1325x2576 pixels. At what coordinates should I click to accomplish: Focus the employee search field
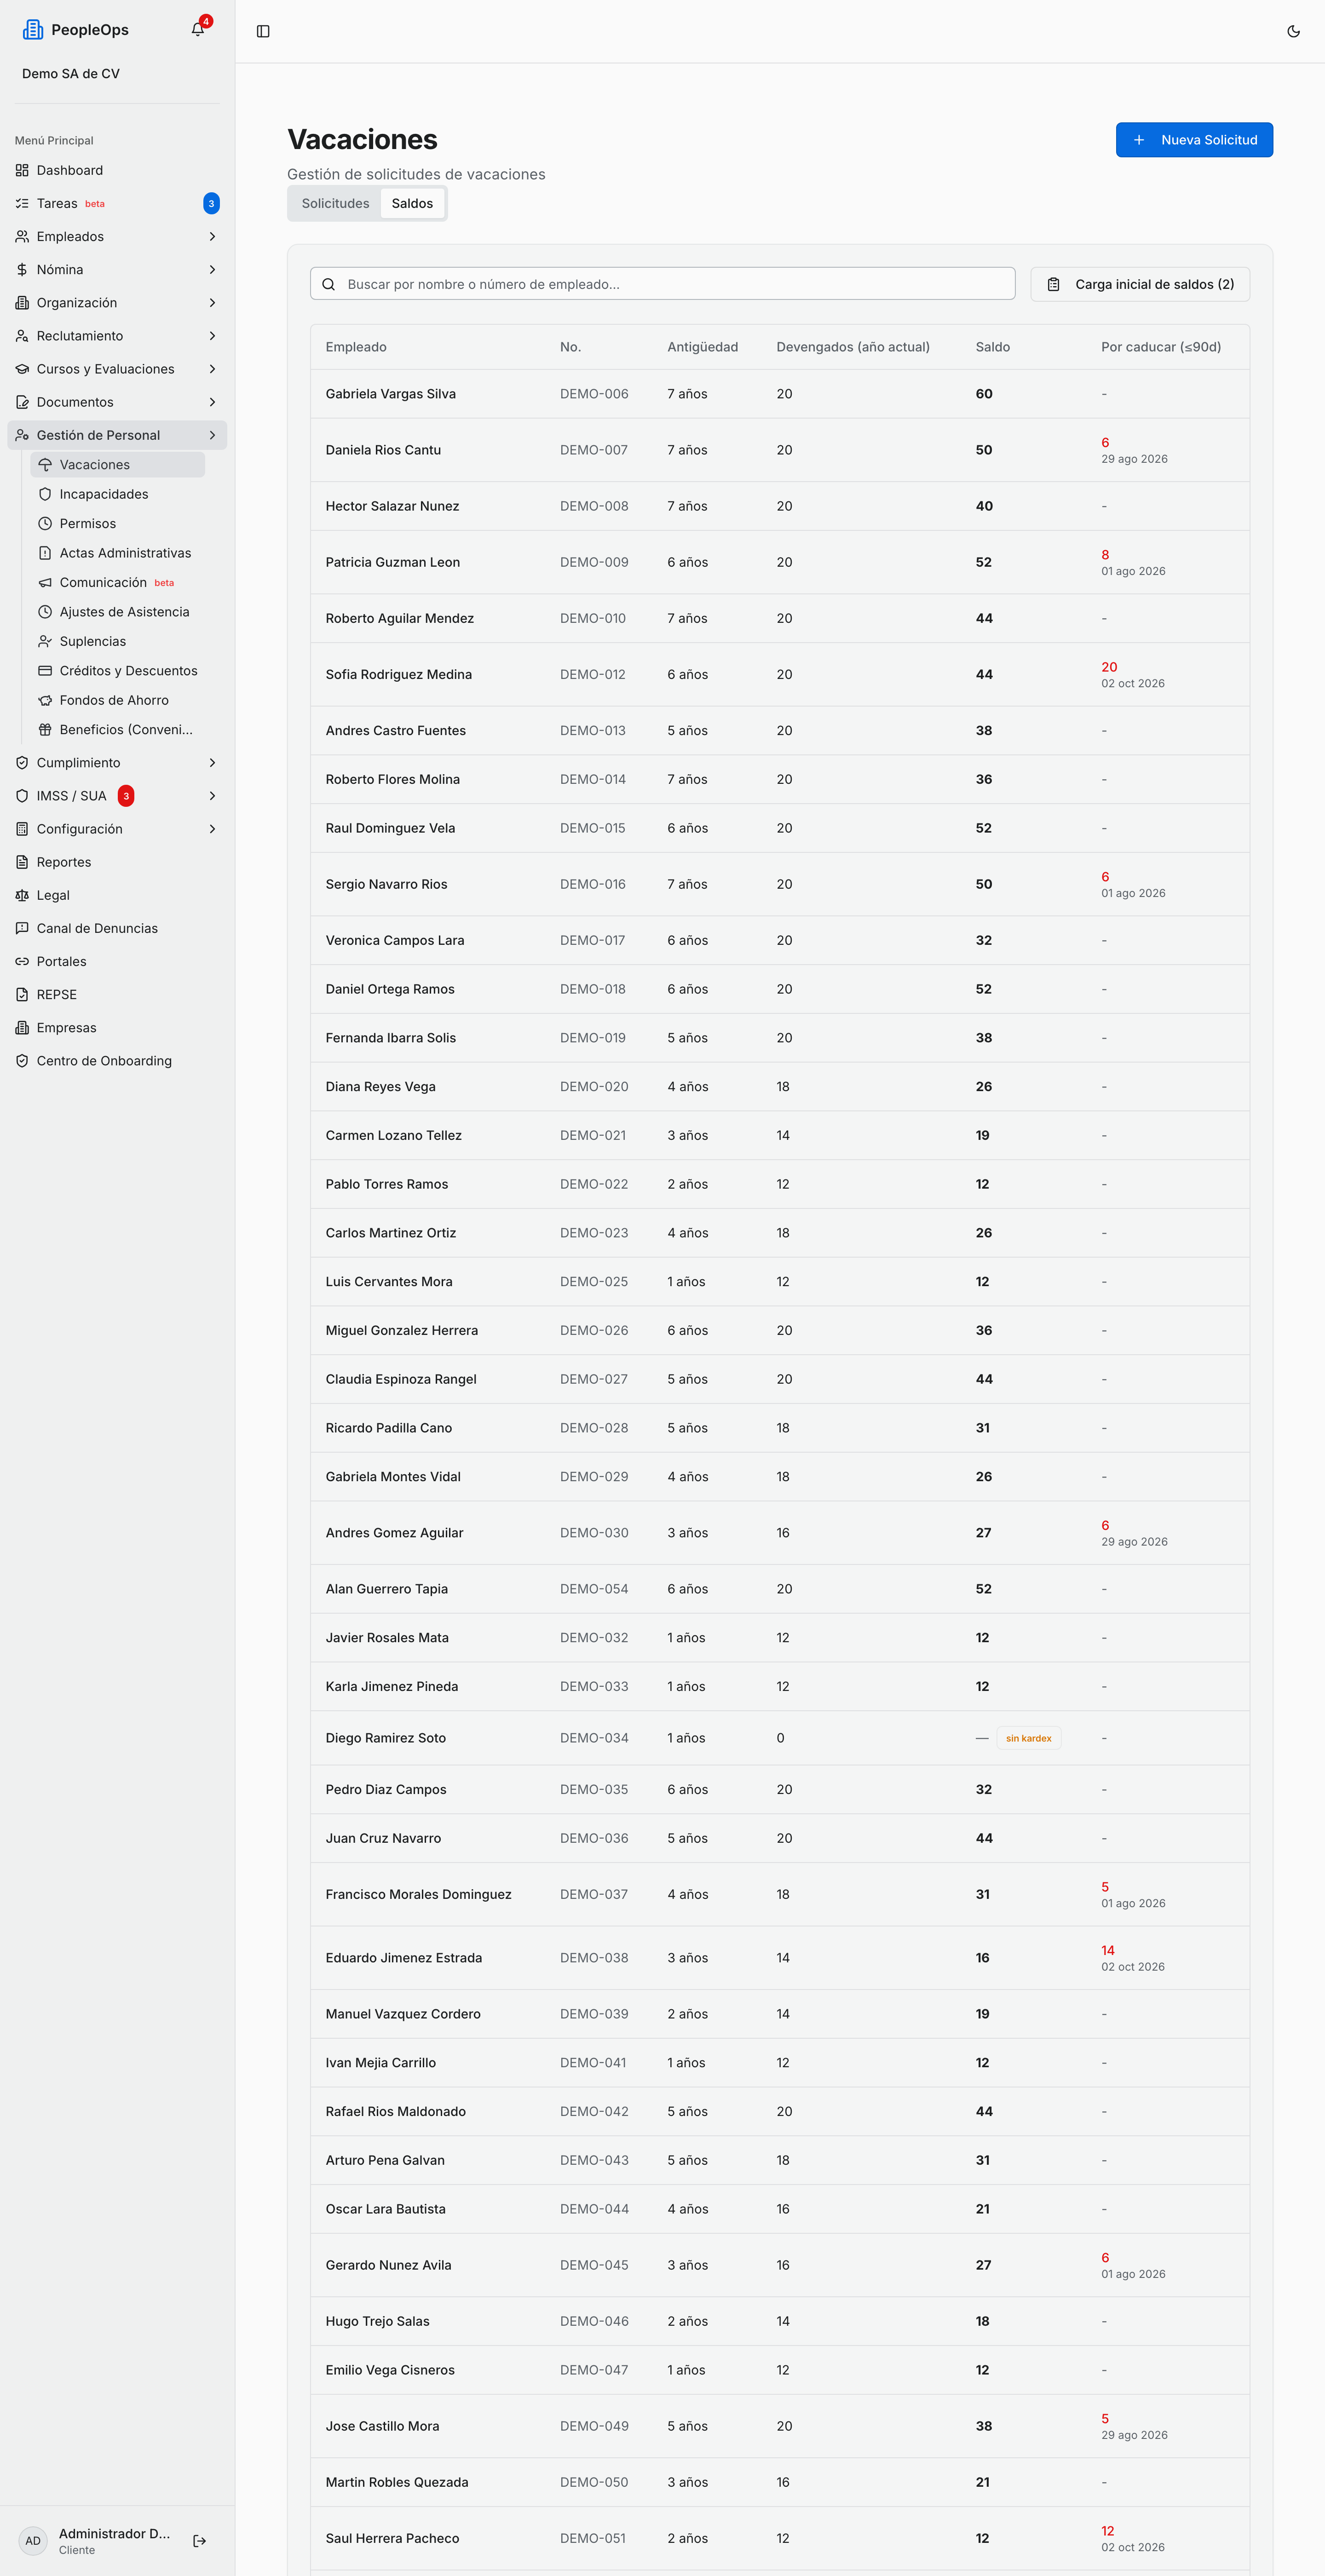click(x=662, y=284)
